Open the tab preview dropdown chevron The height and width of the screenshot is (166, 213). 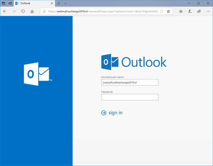click(x=65, y=3)
